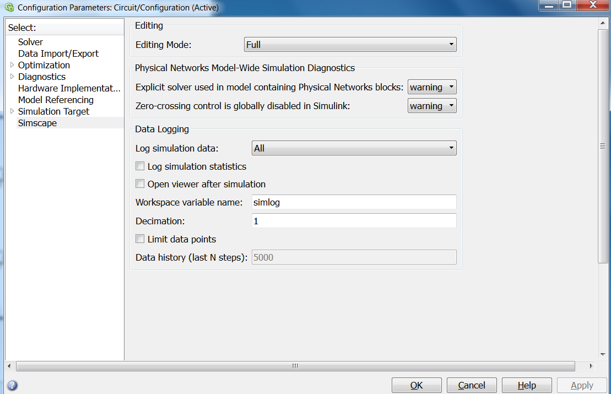Minimize the Configuration Parameters window
The image size is (611, 394).
[549, 5]
